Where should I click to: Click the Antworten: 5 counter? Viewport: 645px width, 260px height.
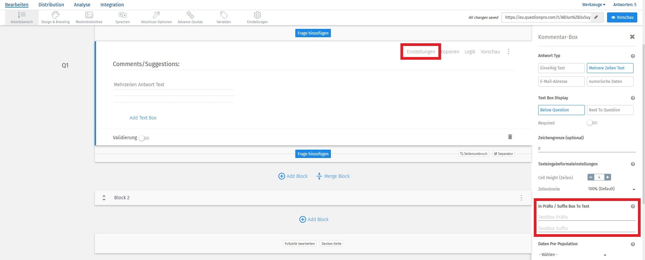pyautogui.click(x=625, y=5)
